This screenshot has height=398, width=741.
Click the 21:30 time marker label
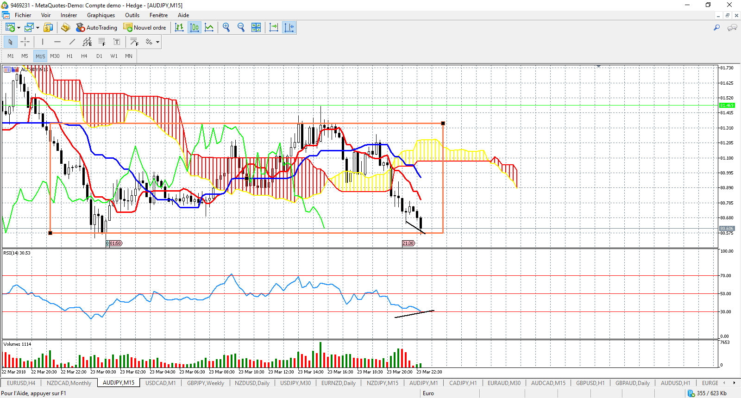point(408,243)
